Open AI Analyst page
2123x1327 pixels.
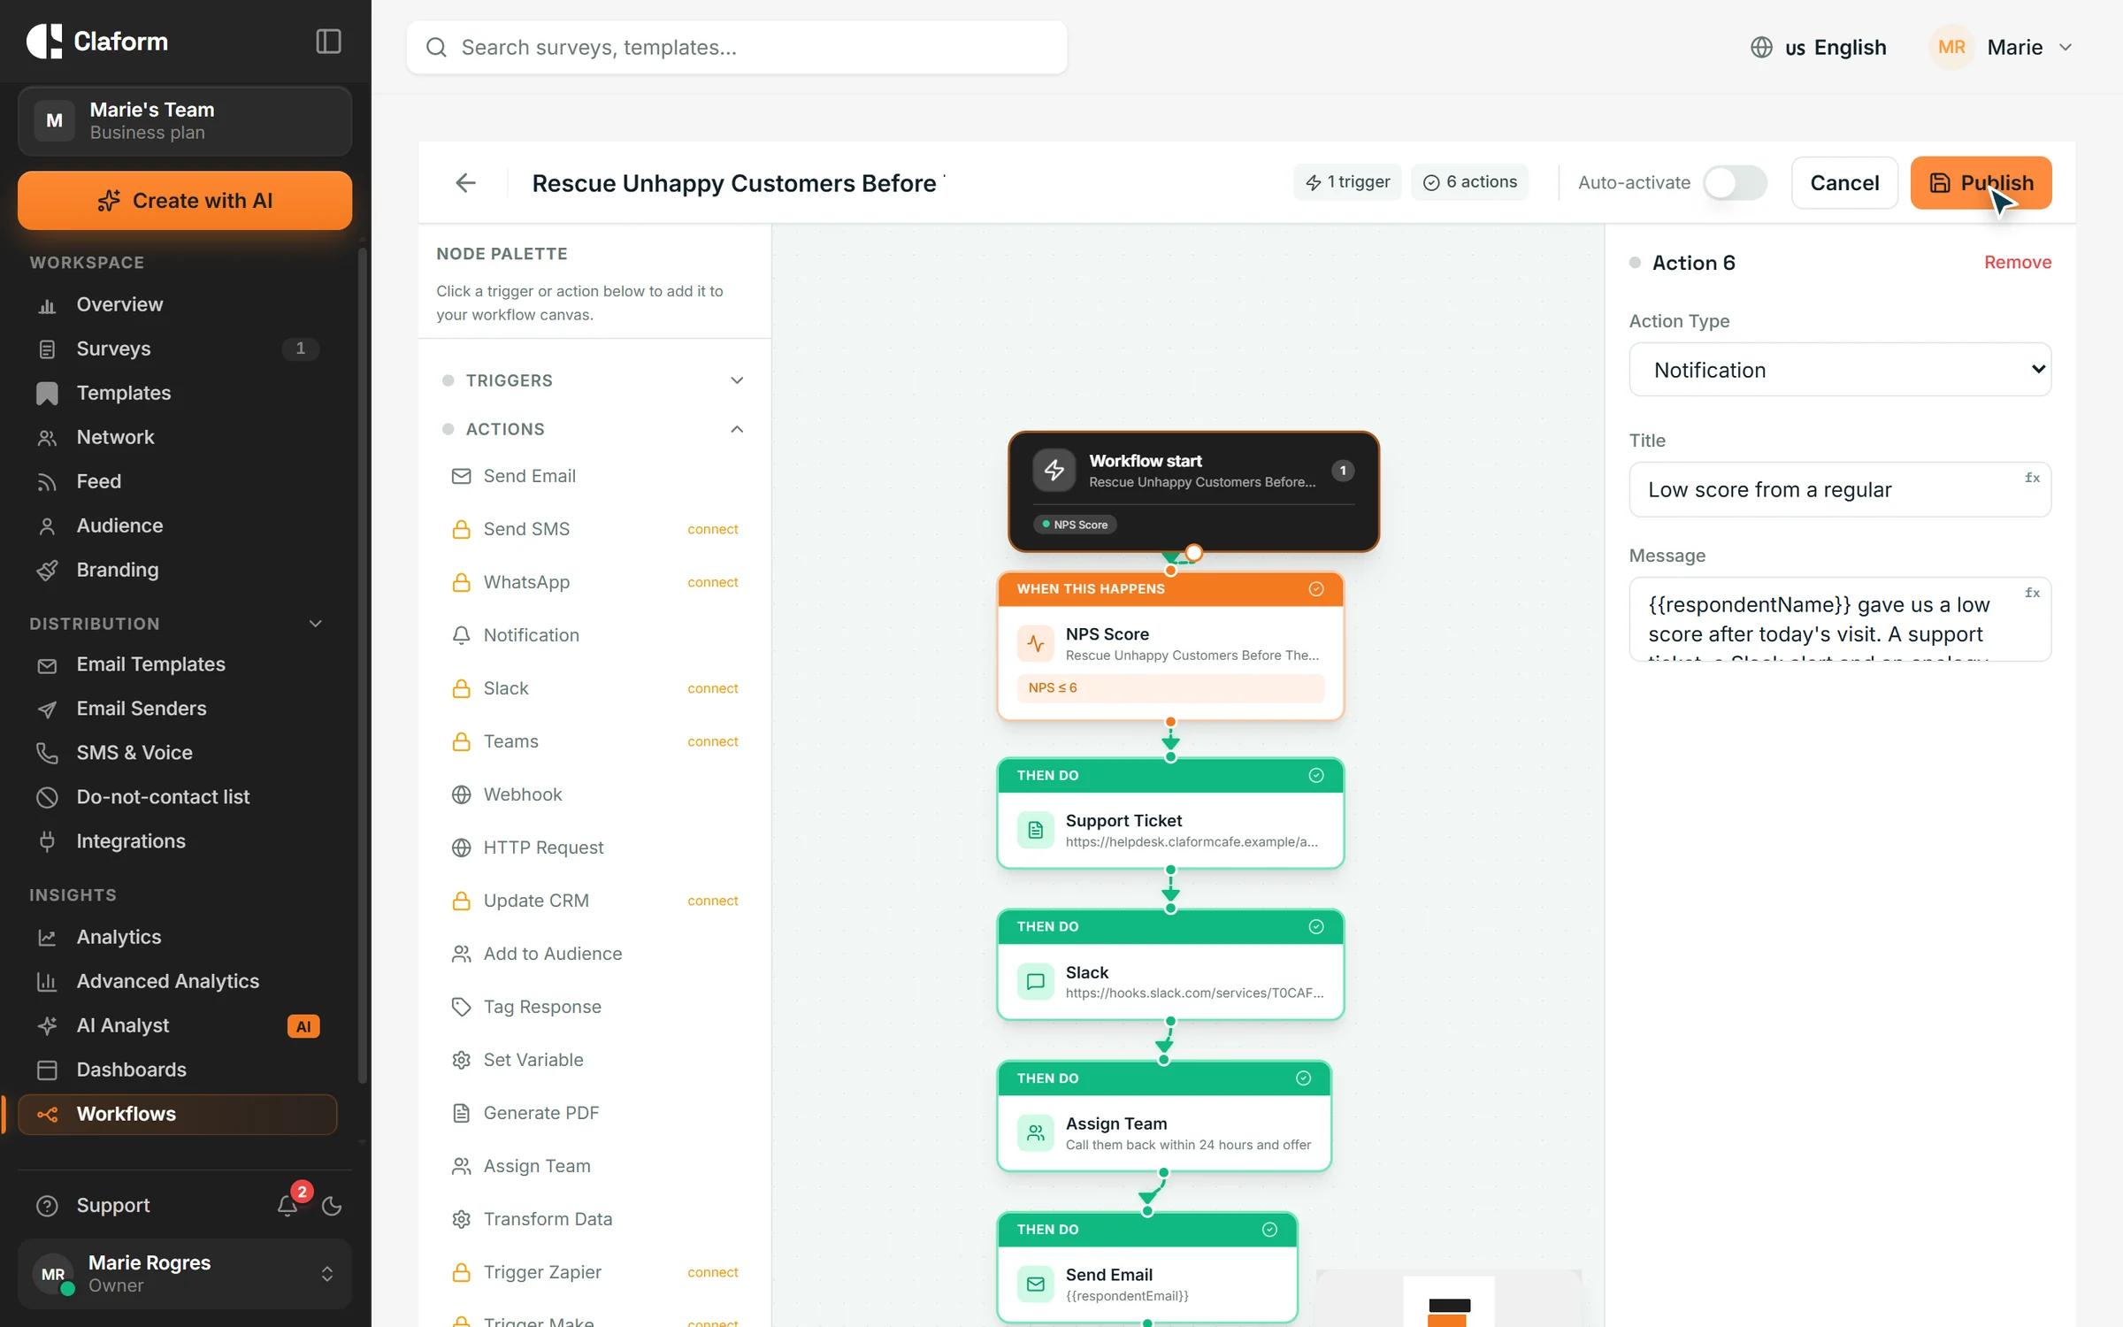tap(177, 1025)
